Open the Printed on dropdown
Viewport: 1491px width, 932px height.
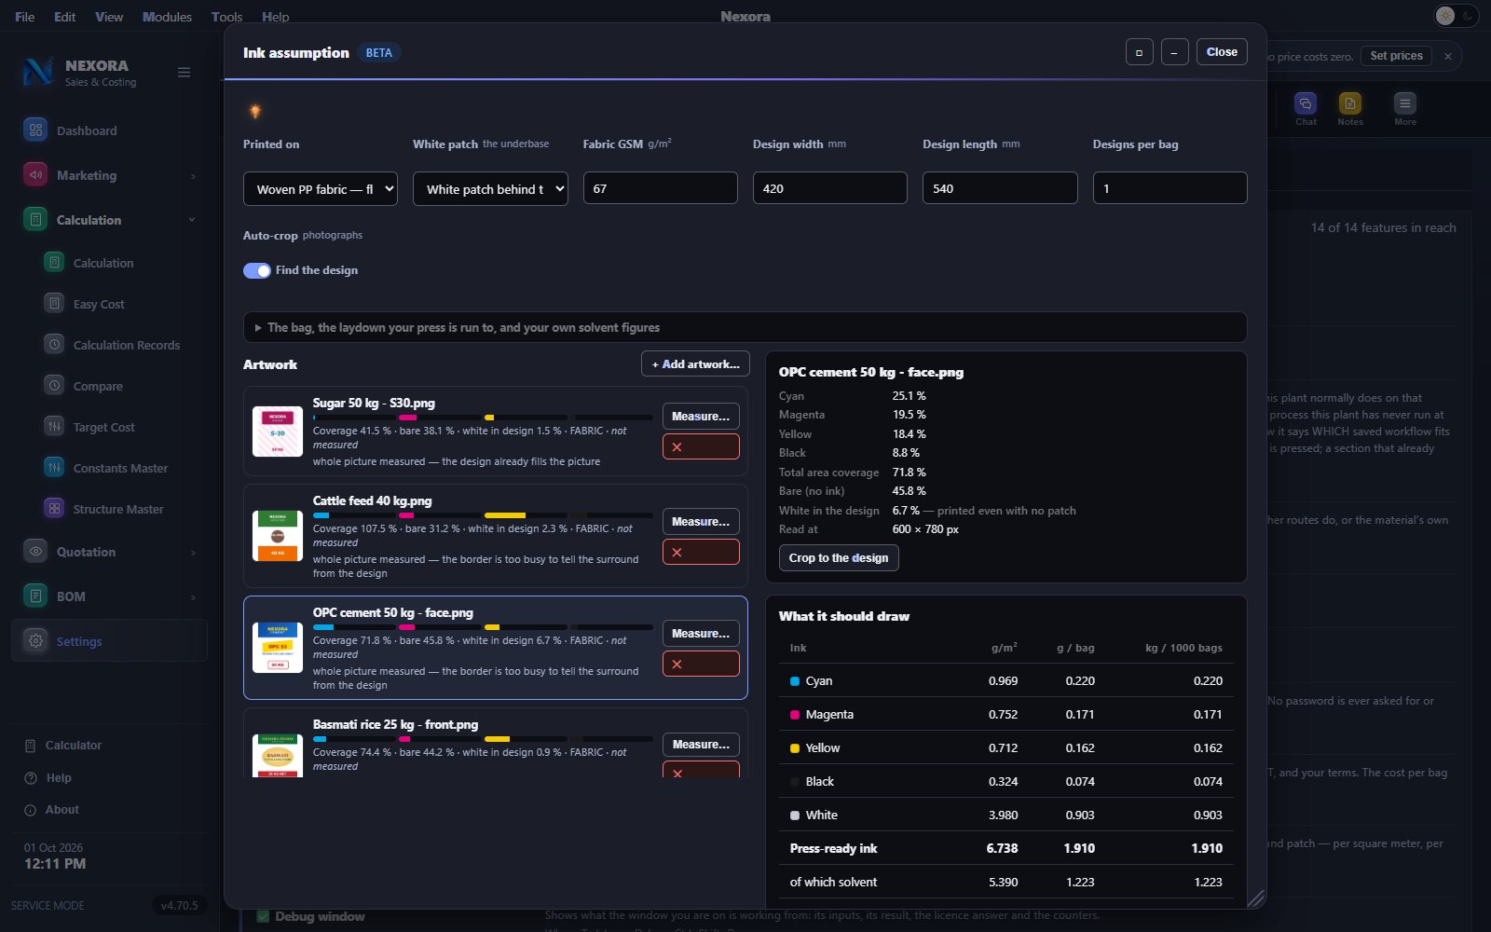321,189
